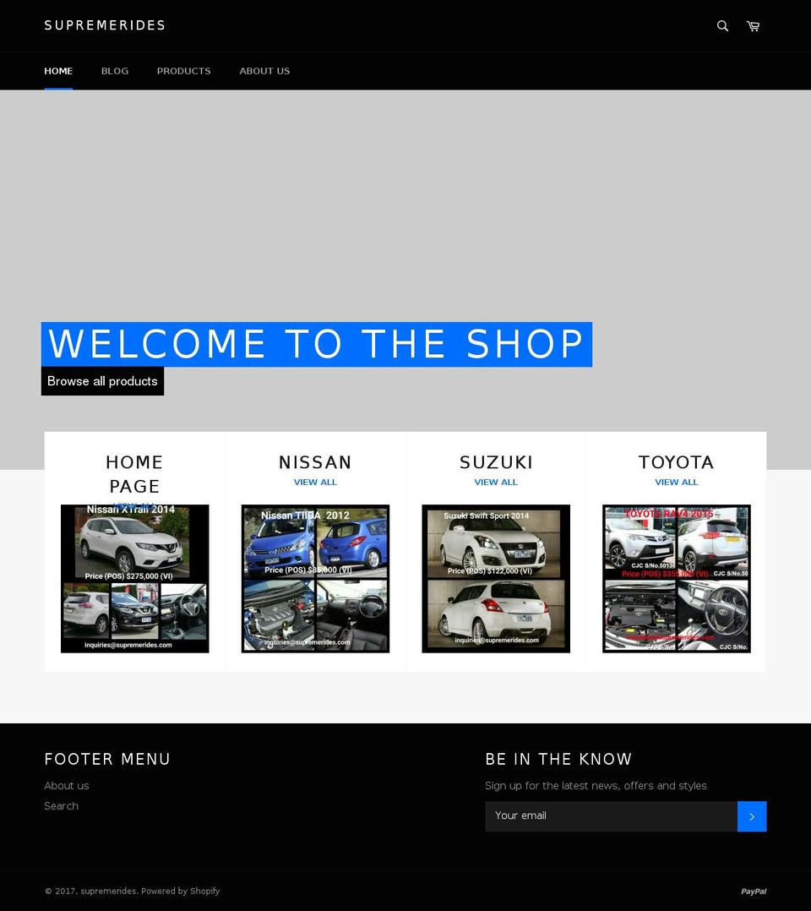
Task: Open the BLOG menu item
Action: [114, 71]
